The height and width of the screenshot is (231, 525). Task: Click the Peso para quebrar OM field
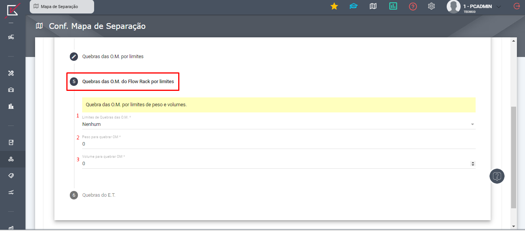279,144
